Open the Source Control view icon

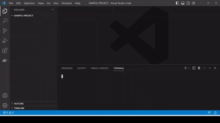tap(5, 31)
